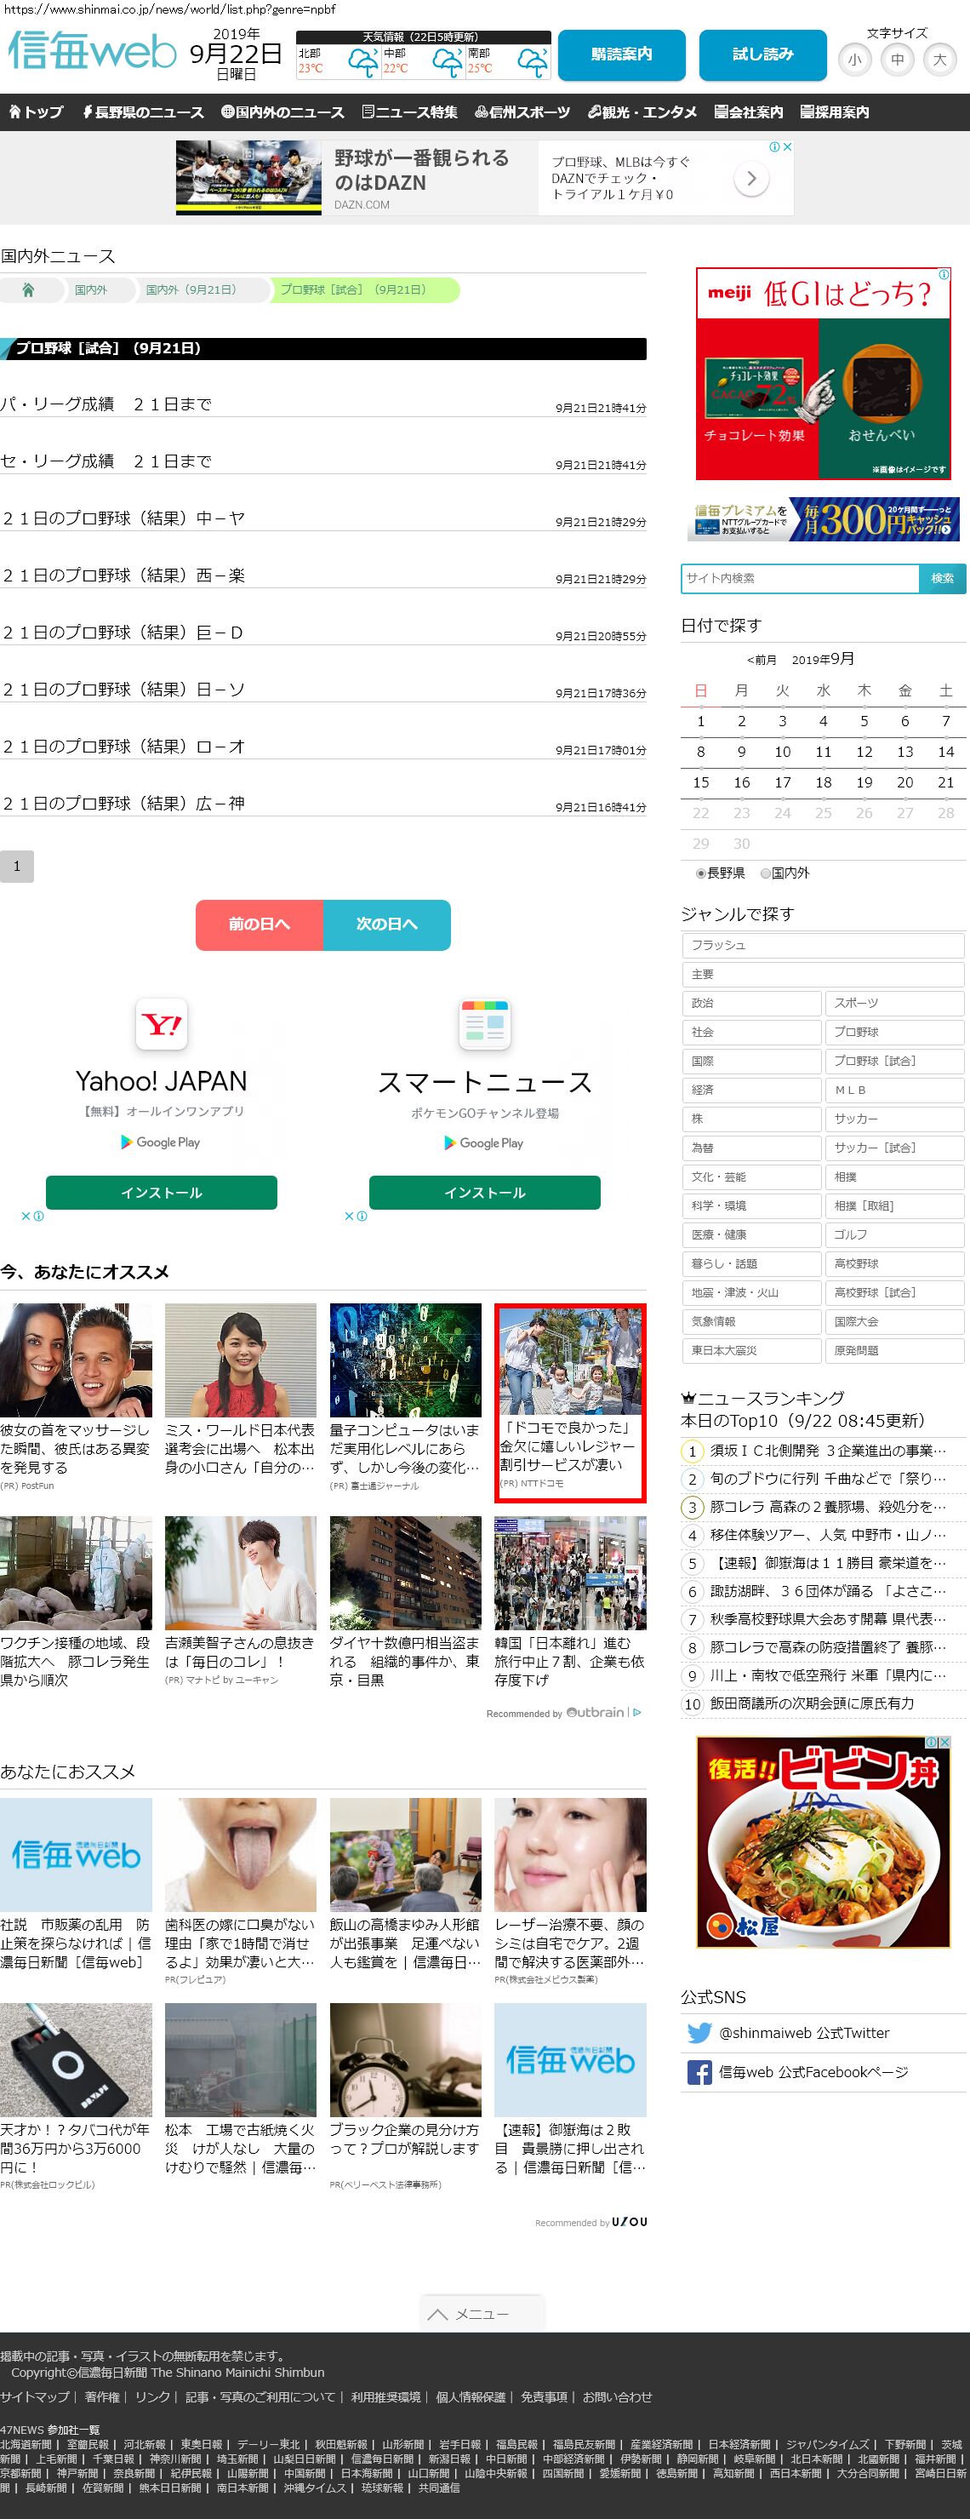Select September 15 in the calendar
Image resolution: width=970 pixels, height=2519 pixels.
click(x=700, y=782)
